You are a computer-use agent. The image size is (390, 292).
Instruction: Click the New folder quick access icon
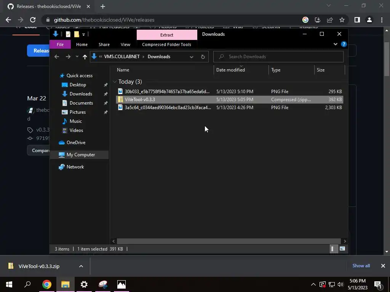tap(76, 34)
